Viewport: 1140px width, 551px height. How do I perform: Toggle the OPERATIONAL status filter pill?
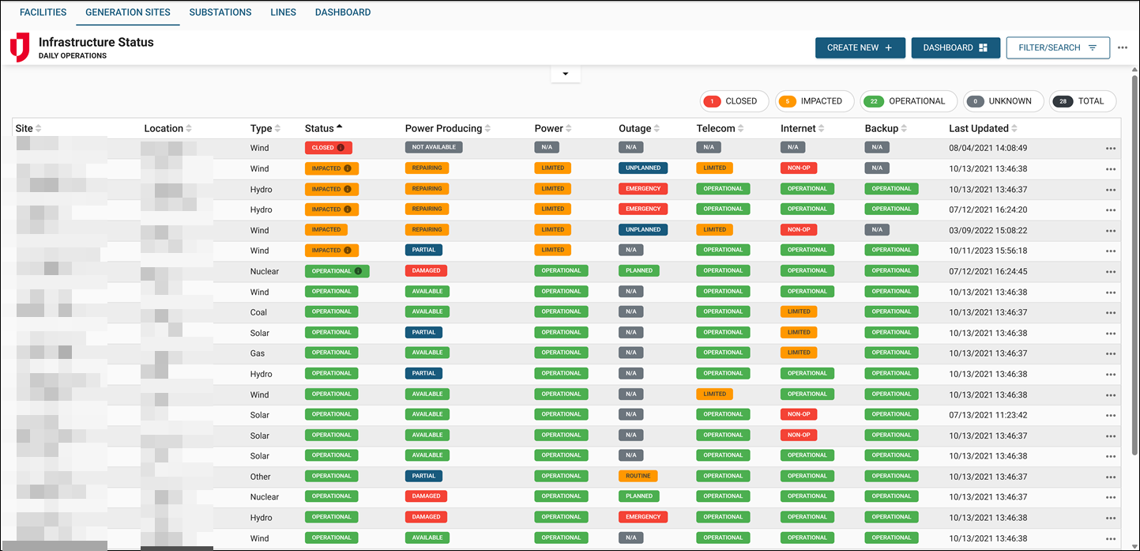click(x=908, y=101)
